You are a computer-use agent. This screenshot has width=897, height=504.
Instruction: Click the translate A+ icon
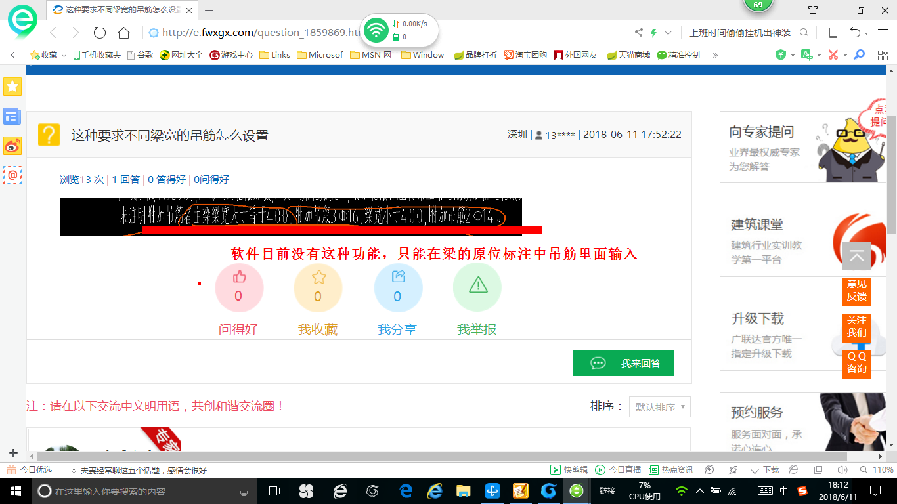(807, 55)
